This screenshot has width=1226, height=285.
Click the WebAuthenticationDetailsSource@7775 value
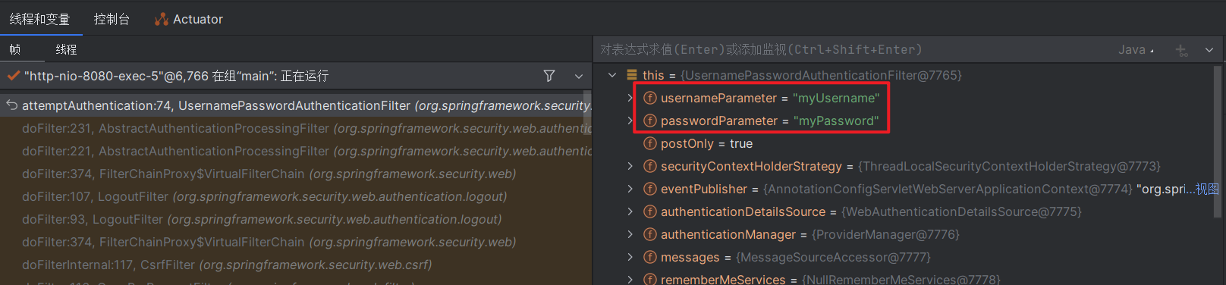961,211
